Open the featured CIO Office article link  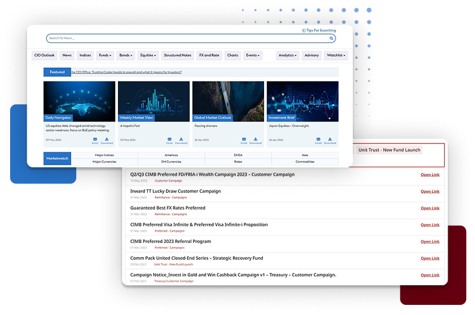pyautogui.click(x=126, y=72)
